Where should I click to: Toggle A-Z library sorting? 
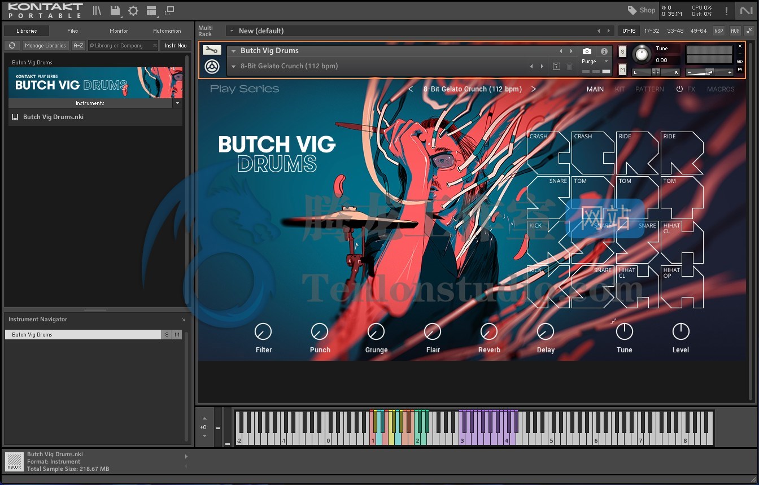point(78,45)
